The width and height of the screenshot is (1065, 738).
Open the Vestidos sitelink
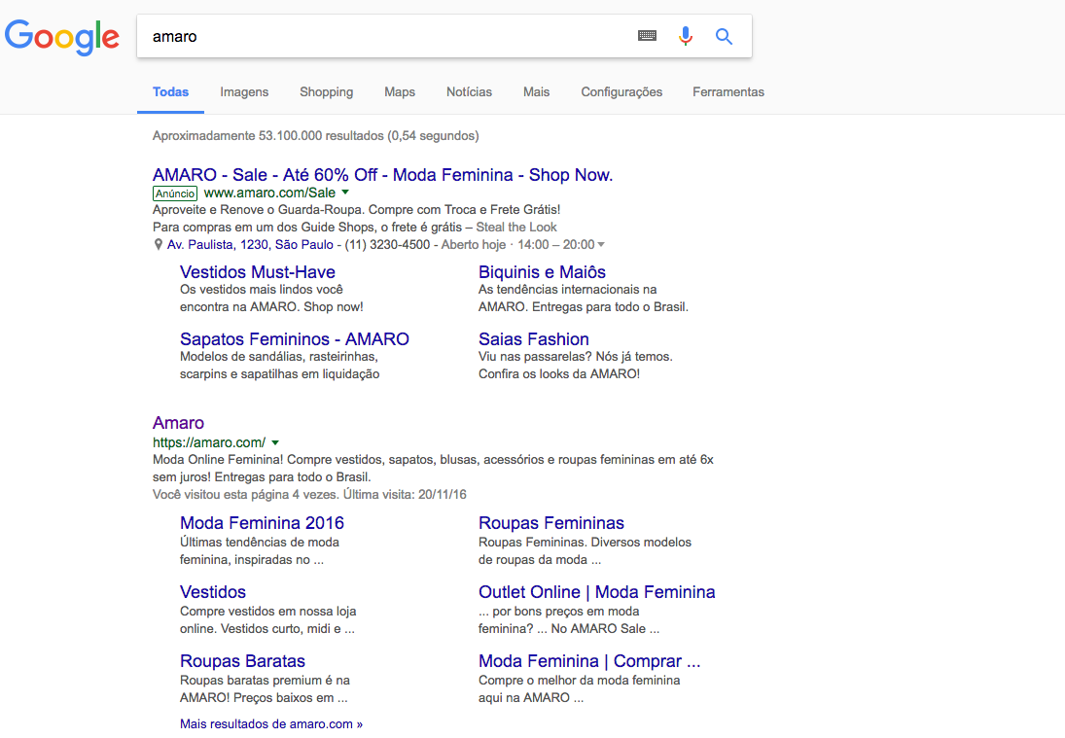(x=213, y=592)
